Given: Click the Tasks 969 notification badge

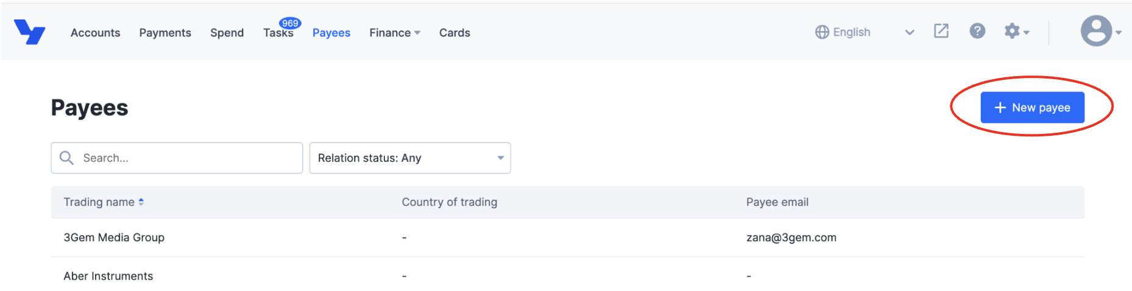Looking at the screenshot, I should (290, 23).
